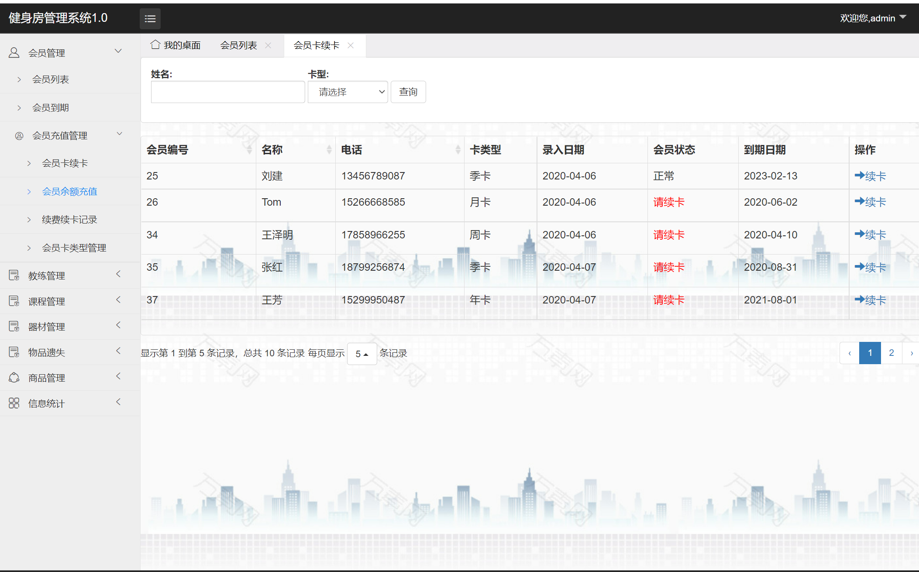919x572 pixels.
Task: Click the 查询 search button
Action: pos(408,92)
